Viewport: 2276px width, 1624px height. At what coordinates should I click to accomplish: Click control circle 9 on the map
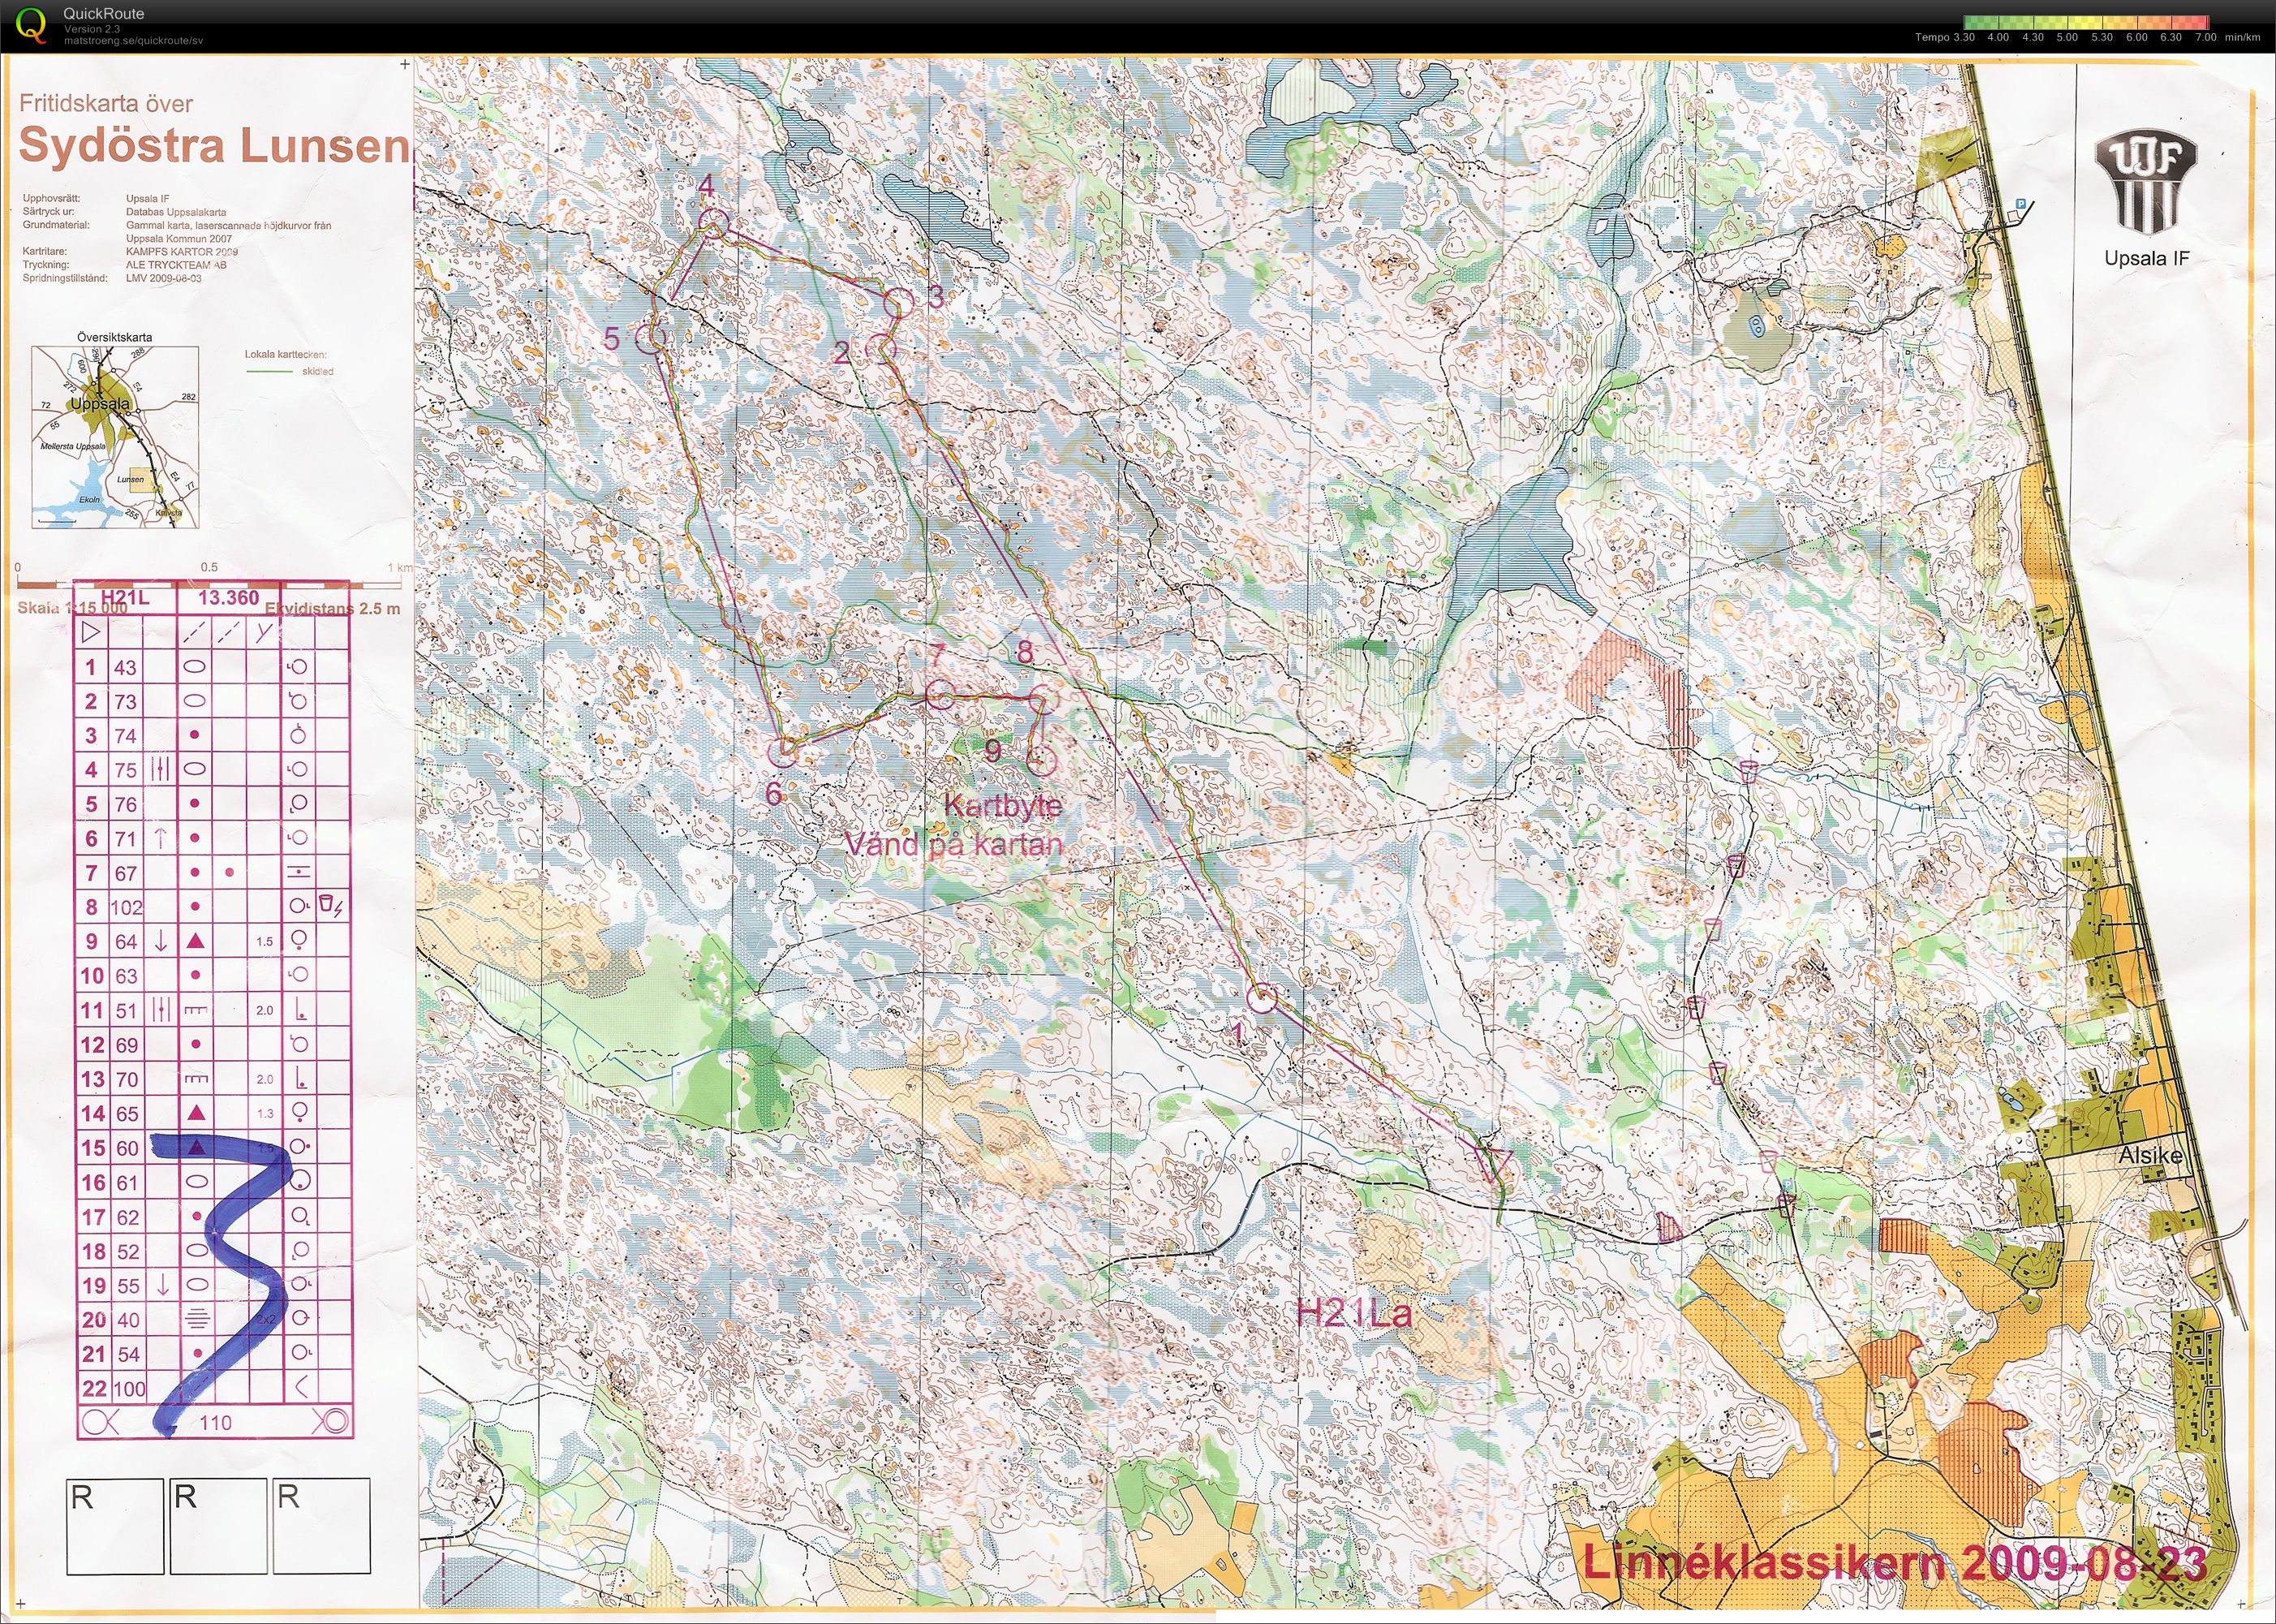click(1042, 761)
